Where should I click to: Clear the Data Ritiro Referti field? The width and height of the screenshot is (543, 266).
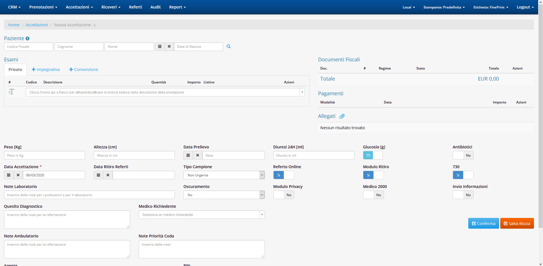coord(108,175)
